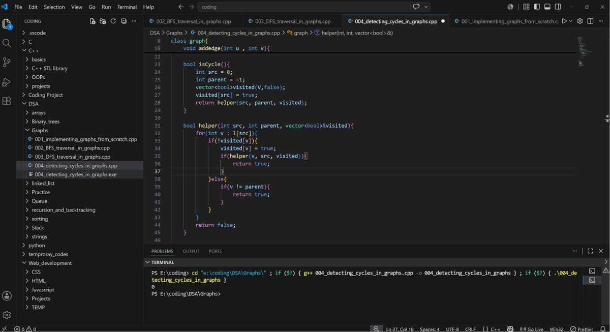Open the Run and Debug view
Viewport: 610px width, 332px height.
7,82
